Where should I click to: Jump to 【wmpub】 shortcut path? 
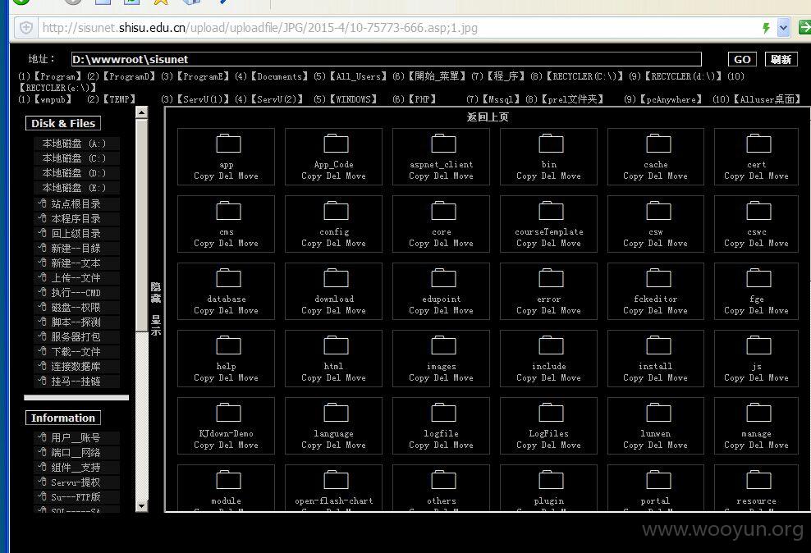(53, 99)
